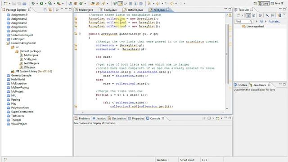Toggle Show Whitespace Characters toolbar button

pyautogui.click(x=136, y=3)
